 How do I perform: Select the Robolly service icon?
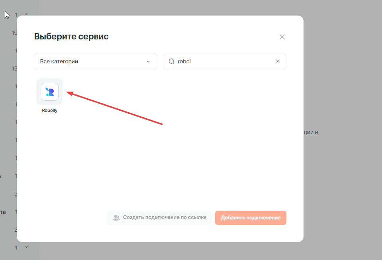(49, 92)
